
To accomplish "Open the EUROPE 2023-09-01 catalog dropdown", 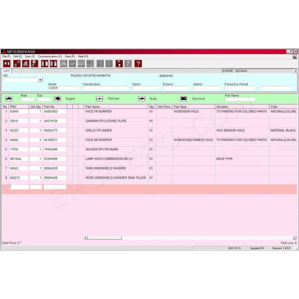I will (295, 71).
